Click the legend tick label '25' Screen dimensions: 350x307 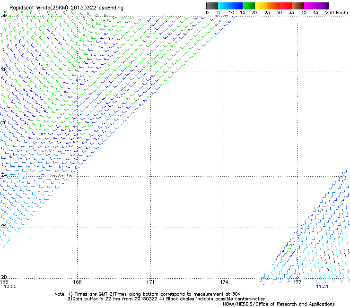[x=267, y=13]
